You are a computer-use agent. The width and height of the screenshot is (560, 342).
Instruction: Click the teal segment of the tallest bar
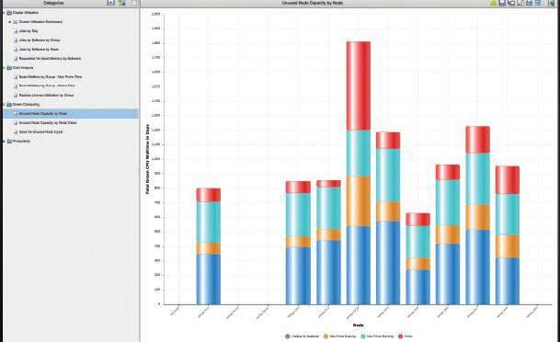(x=359, y=153)
